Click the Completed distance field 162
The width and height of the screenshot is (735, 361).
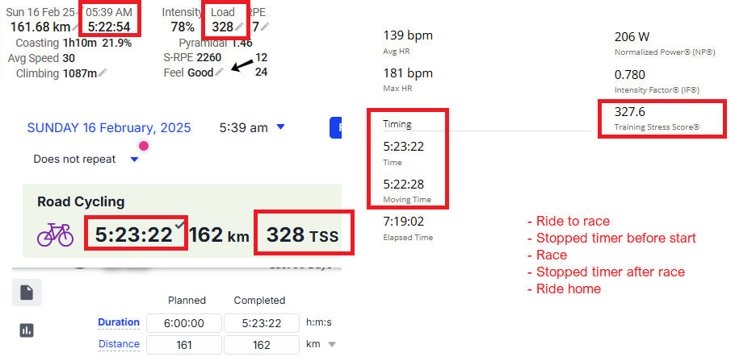tap(262, 345)
